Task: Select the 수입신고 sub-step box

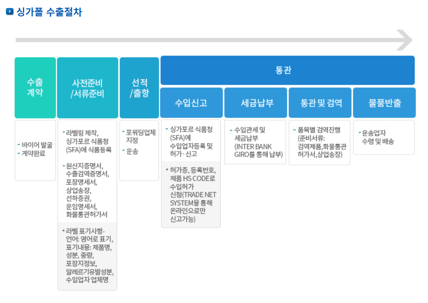Action: pos(191,103)
